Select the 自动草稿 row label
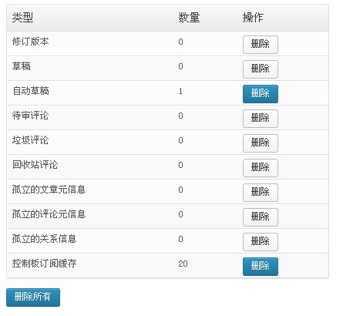 pyautogui.click(x=31, y=91)
